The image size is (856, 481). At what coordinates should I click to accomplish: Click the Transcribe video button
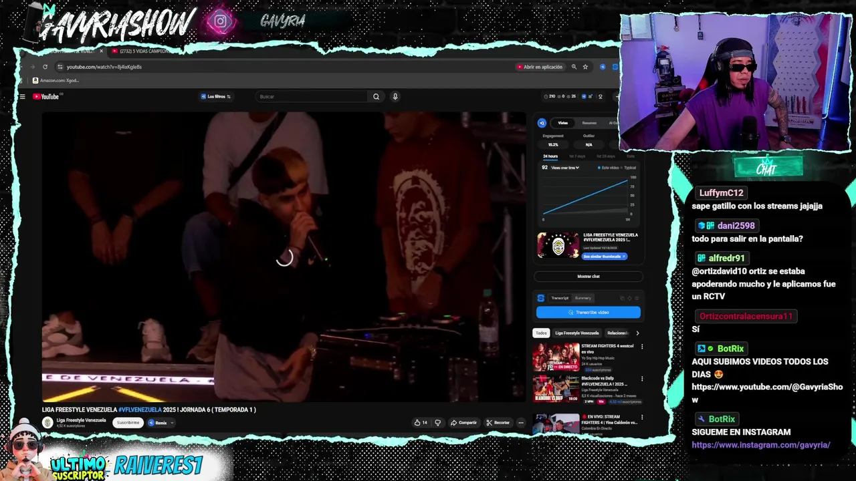588,313
